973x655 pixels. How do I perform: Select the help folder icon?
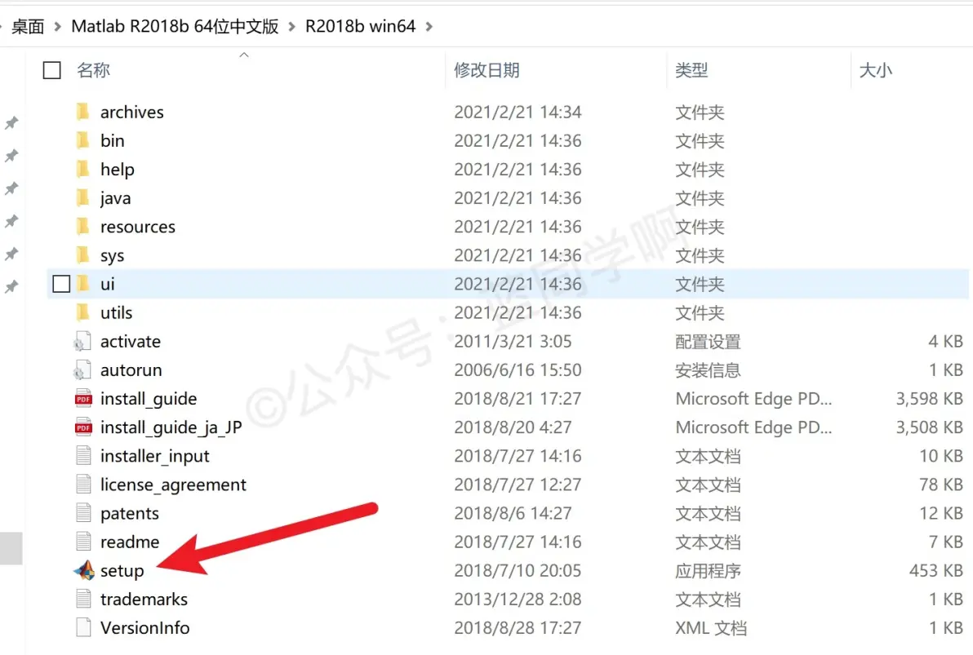[82, 169]
